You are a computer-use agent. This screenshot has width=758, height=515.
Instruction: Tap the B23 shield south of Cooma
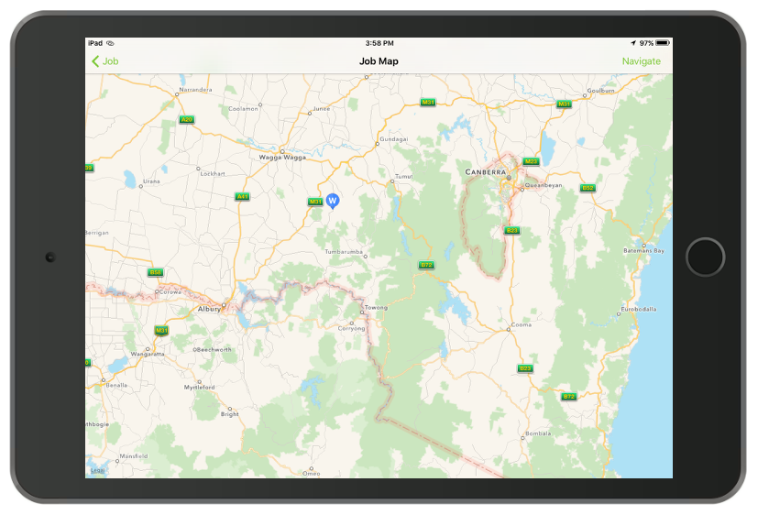(x=525, y=368)
